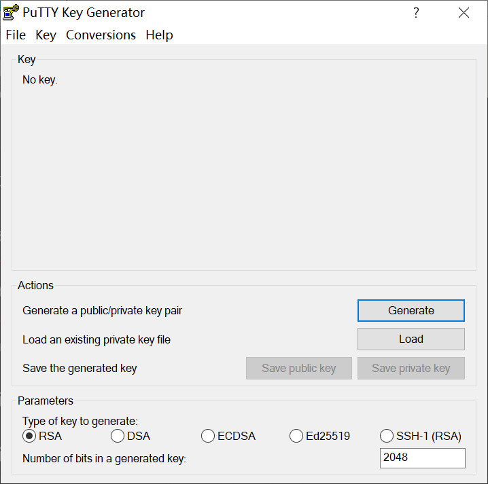Click the 'No key.' text
This screenshot has height=484, width=488.
click(x=40, y=80)
